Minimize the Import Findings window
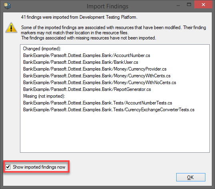The width and height of the screenshot is (215, 189). tap(178, 6)
